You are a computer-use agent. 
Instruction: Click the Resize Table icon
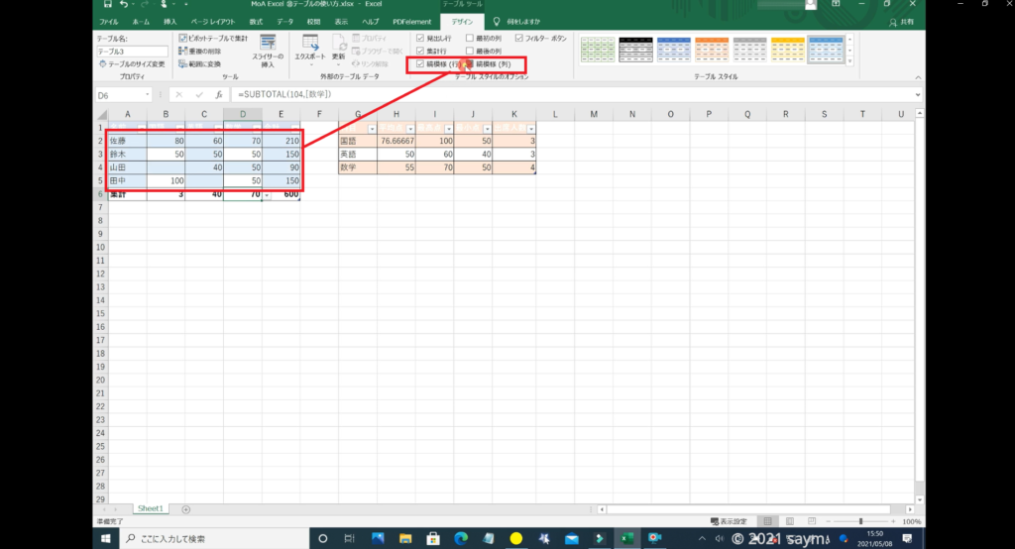(x=102, y=63)
